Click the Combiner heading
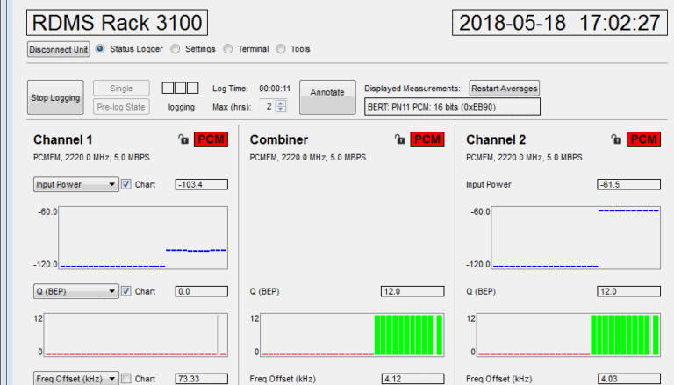Image resolution: width=674 pixels, height=385 pixels. click(x=279, y=139)
